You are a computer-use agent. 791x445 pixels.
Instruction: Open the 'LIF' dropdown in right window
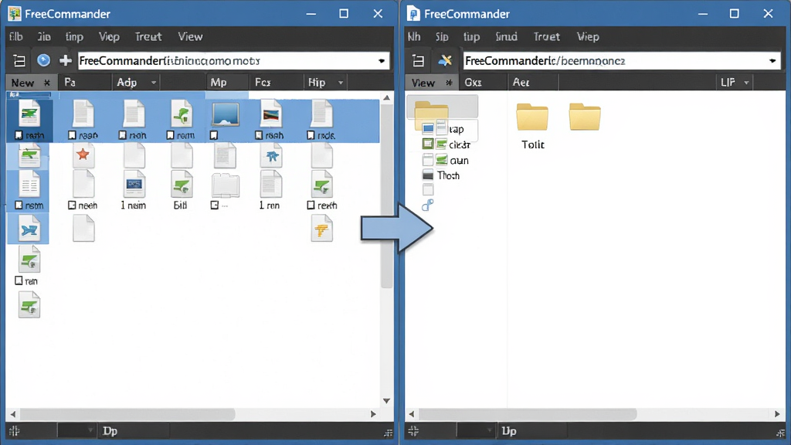click(x=746, y=83)
